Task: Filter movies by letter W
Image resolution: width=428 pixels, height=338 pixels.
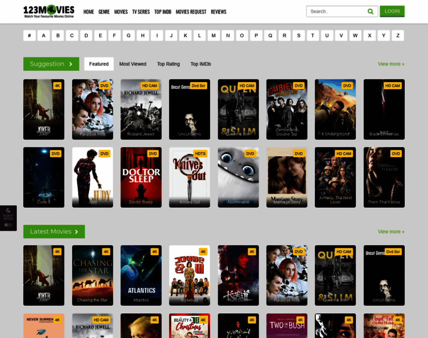Action: point(355,35)
